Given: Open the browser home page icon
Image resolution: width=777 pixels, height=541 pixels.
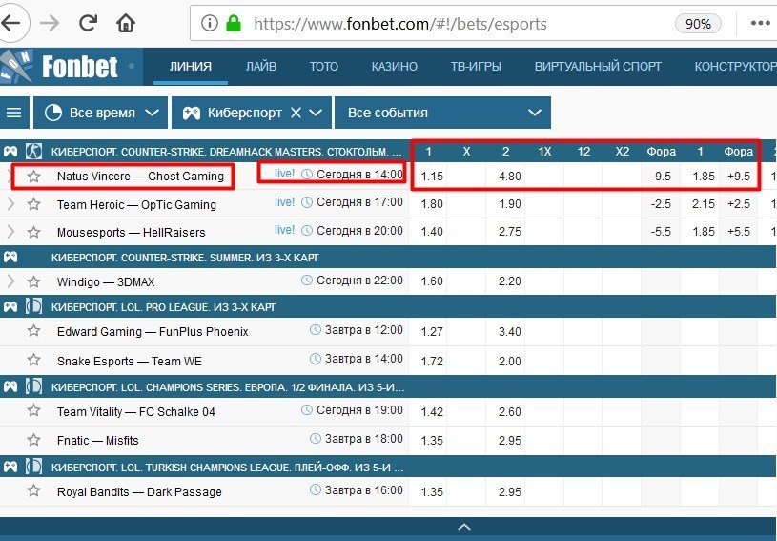Looking at the screenshot, I should (126, 23).
